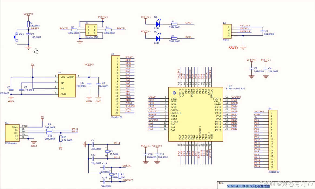The image size is (315, 189).
Task: Click the STM32F103C8T6 part name beside U2
Action: tap(235, 89)
